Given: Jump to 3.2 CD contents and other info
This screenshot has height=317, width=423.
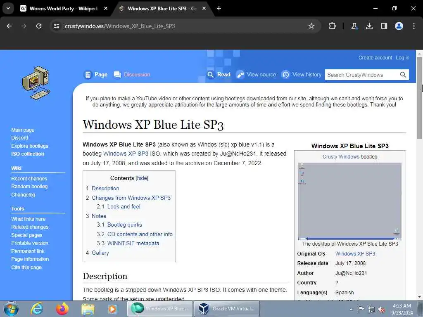Looking at the screenshot, I should pyautogui.click(x=135, y=234).
